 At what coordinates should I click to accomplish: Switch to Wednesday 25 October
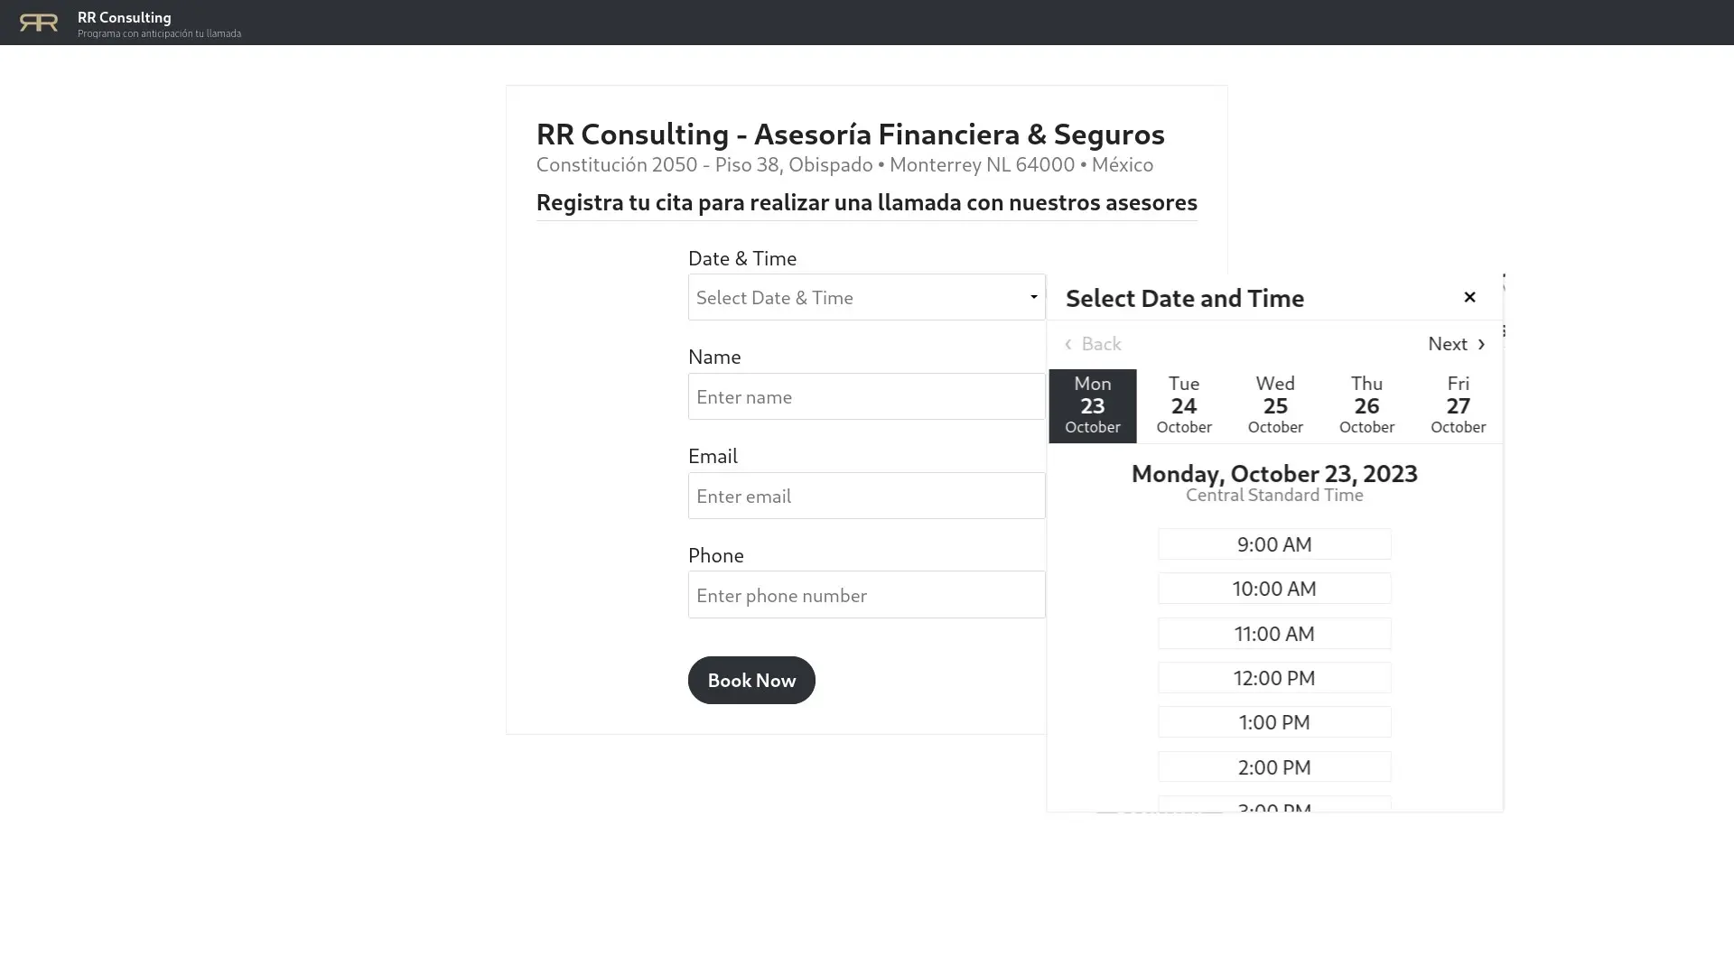click(1275, 405)
